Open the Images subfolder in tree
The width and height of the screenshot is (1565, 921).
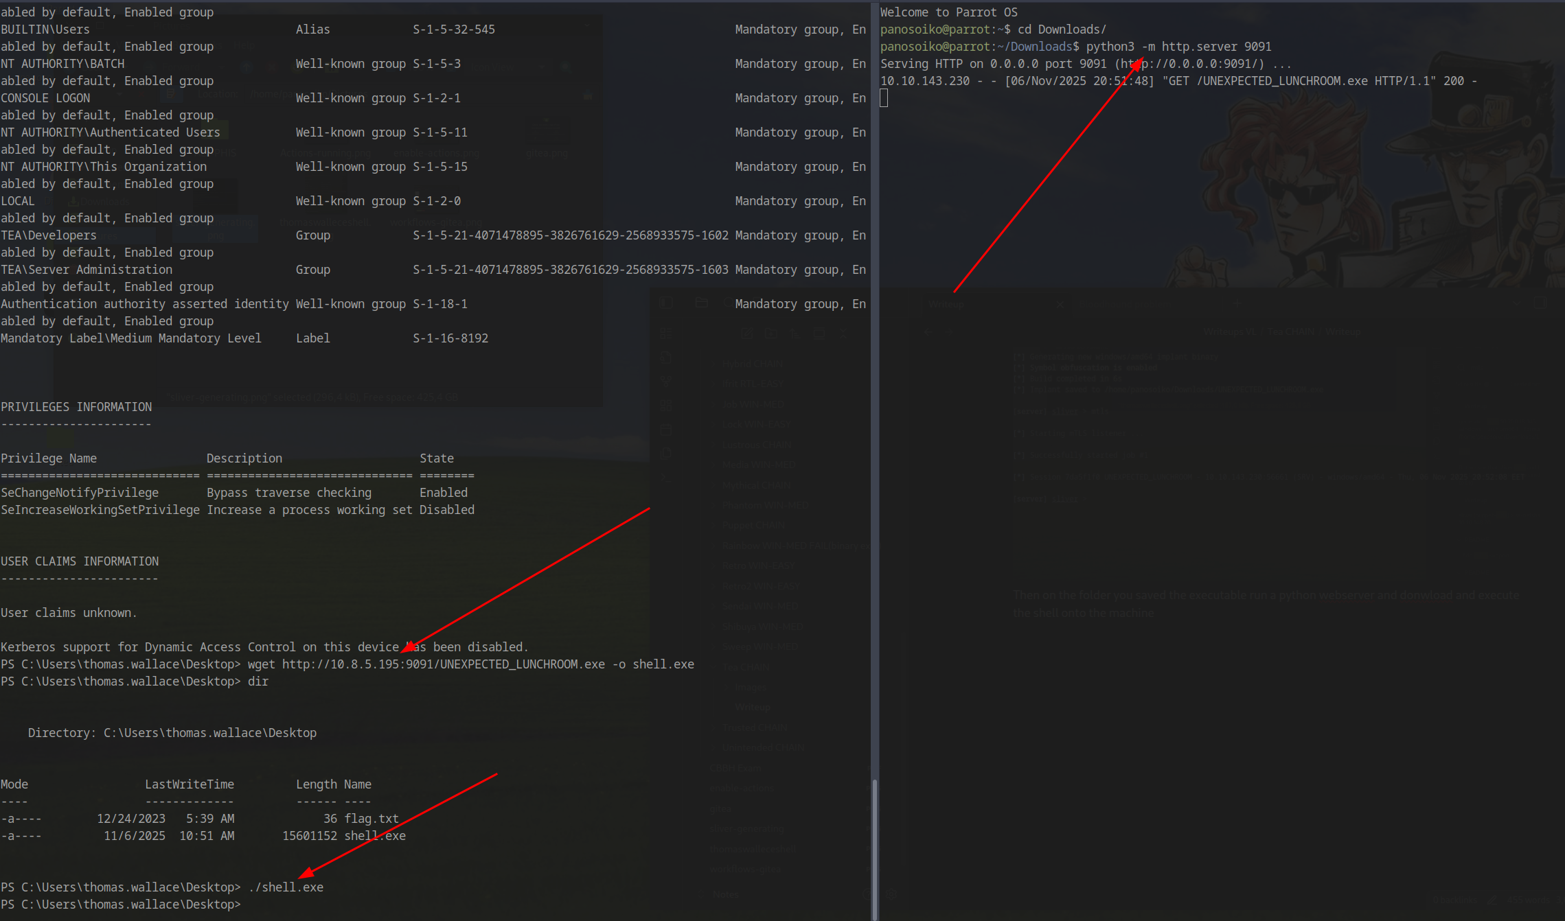point(750,687)
